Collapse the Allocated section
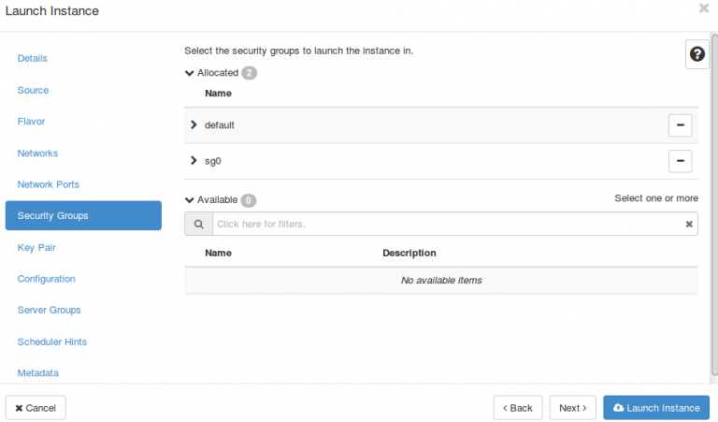 [x=190, y=73]
